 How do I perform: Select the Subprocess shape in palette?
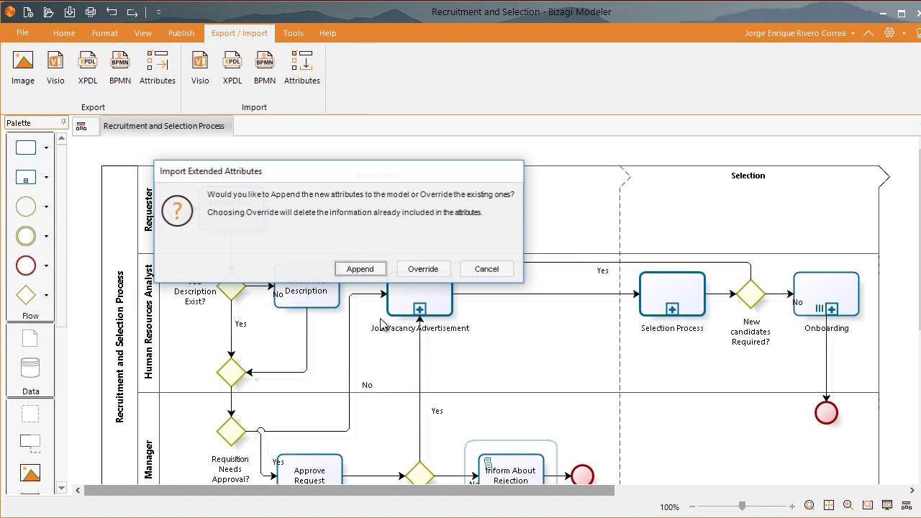[26, 177]
